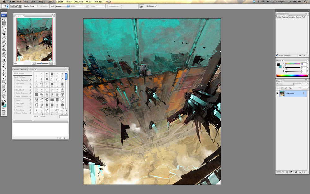Select the History Brush tool

[x=3, y=53]
